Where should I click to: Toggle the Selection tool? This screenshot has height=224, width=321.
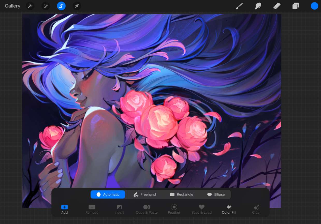(x=61, y=6)
